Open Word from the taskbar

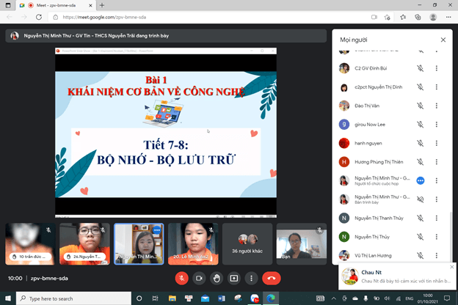[x=222, y=298]
